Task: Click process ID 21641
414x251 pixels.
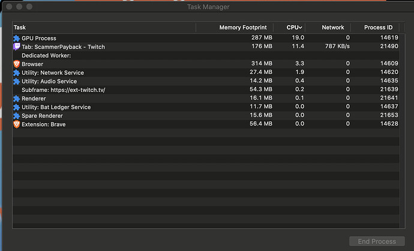Action: [x=389, y=98]
